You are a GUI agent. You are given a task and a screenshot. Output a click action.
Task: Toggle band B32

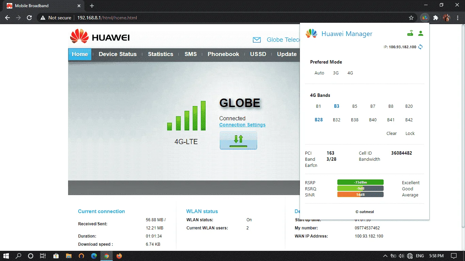tap(337, 120)
